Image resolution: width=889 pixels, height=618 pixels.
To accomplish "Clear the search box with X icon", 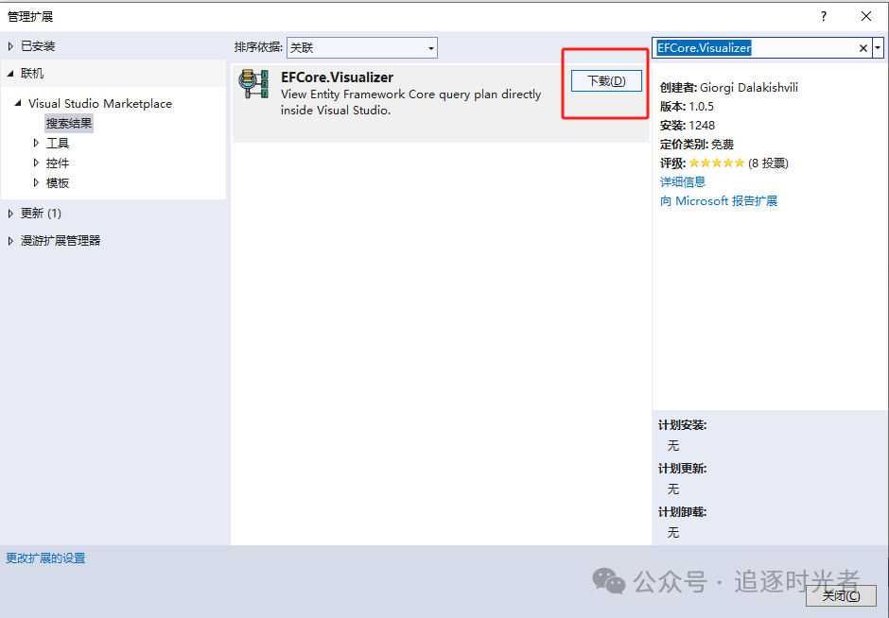I will tap(863, 48).
